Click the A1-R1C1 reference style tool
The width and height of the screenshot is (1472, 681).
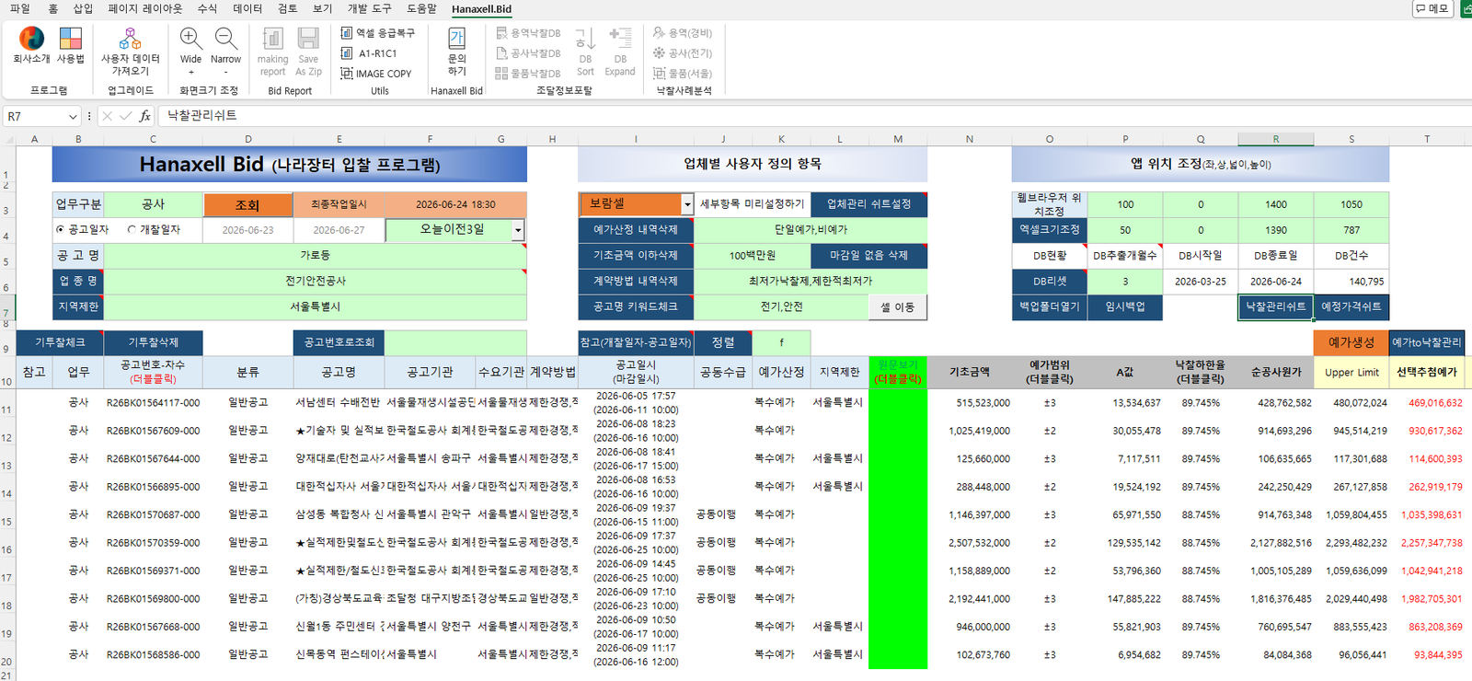pyautogui.click(x=369, y=53)
